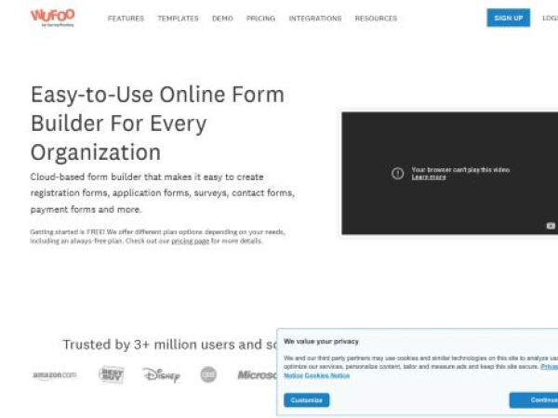
Task: Open the Integrations nav item
Action: [315, 19]
